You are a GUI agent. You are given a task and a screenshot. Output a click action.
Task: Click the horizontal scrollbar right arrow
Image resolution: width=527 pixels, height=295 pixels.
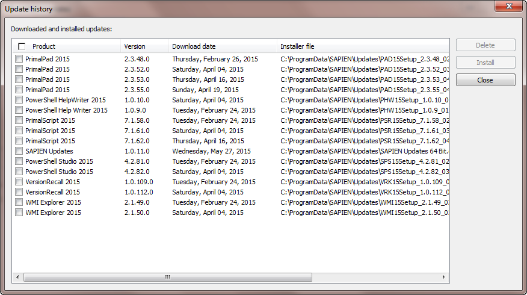443,277
